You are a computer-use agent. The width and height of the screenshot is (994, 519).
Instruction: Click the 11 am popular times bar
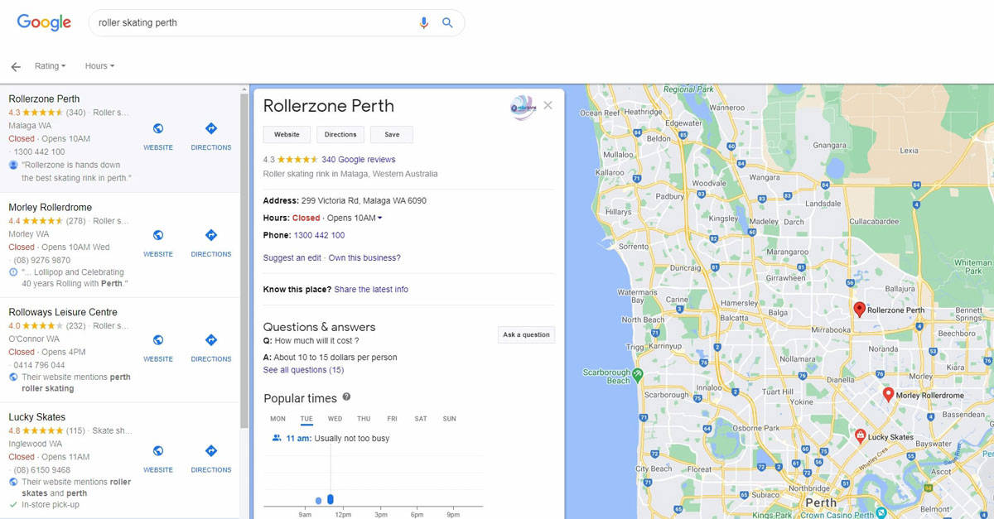331,499
